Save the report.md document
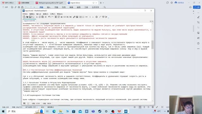The height and width of the screenshot is (114, 202). [30, 17]
